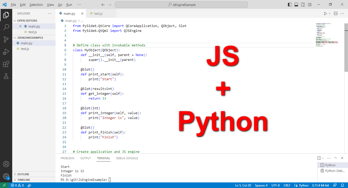The width and height of the screenshot is (348, 188).
Task: Select the Python 3.11.4 interpreter in status bar
Action: point(320,185)
